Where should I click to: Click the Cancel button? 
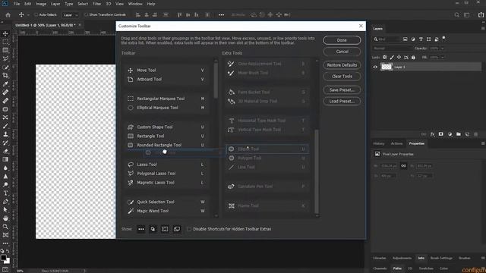(x=342, y=52)
